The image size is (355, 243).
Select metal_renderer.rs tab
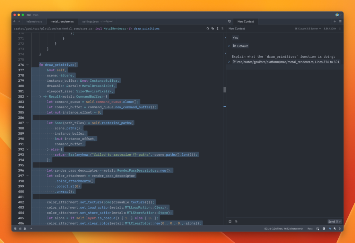pyautogui.click(x=62, y=21)
